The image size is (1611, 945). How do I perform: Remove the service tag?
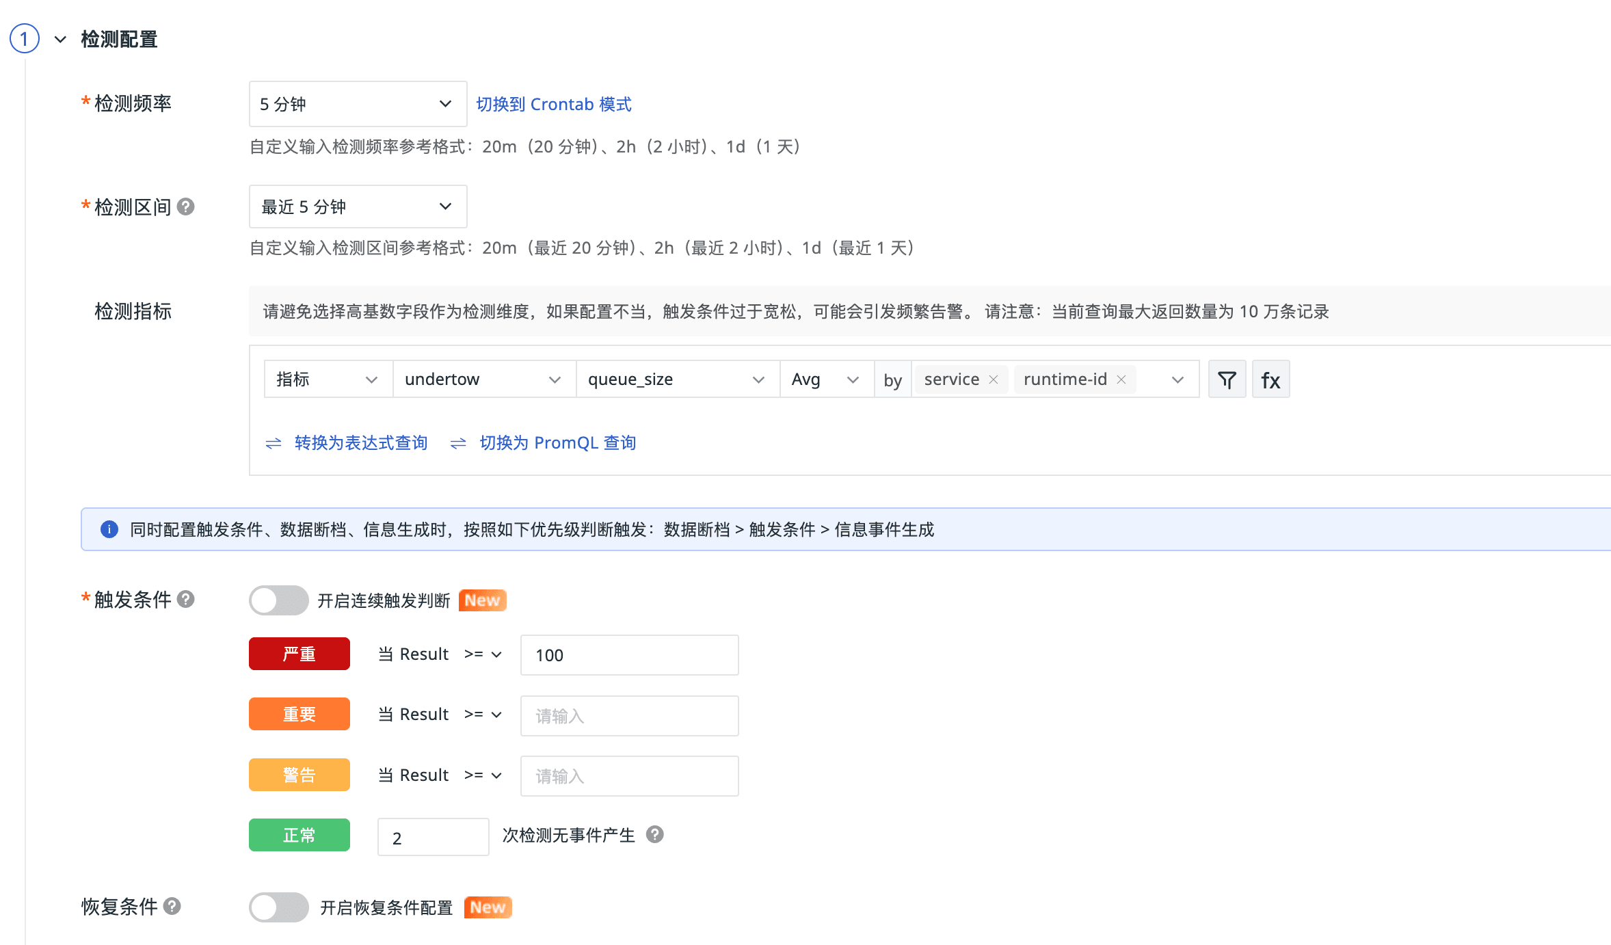point(994,380)
